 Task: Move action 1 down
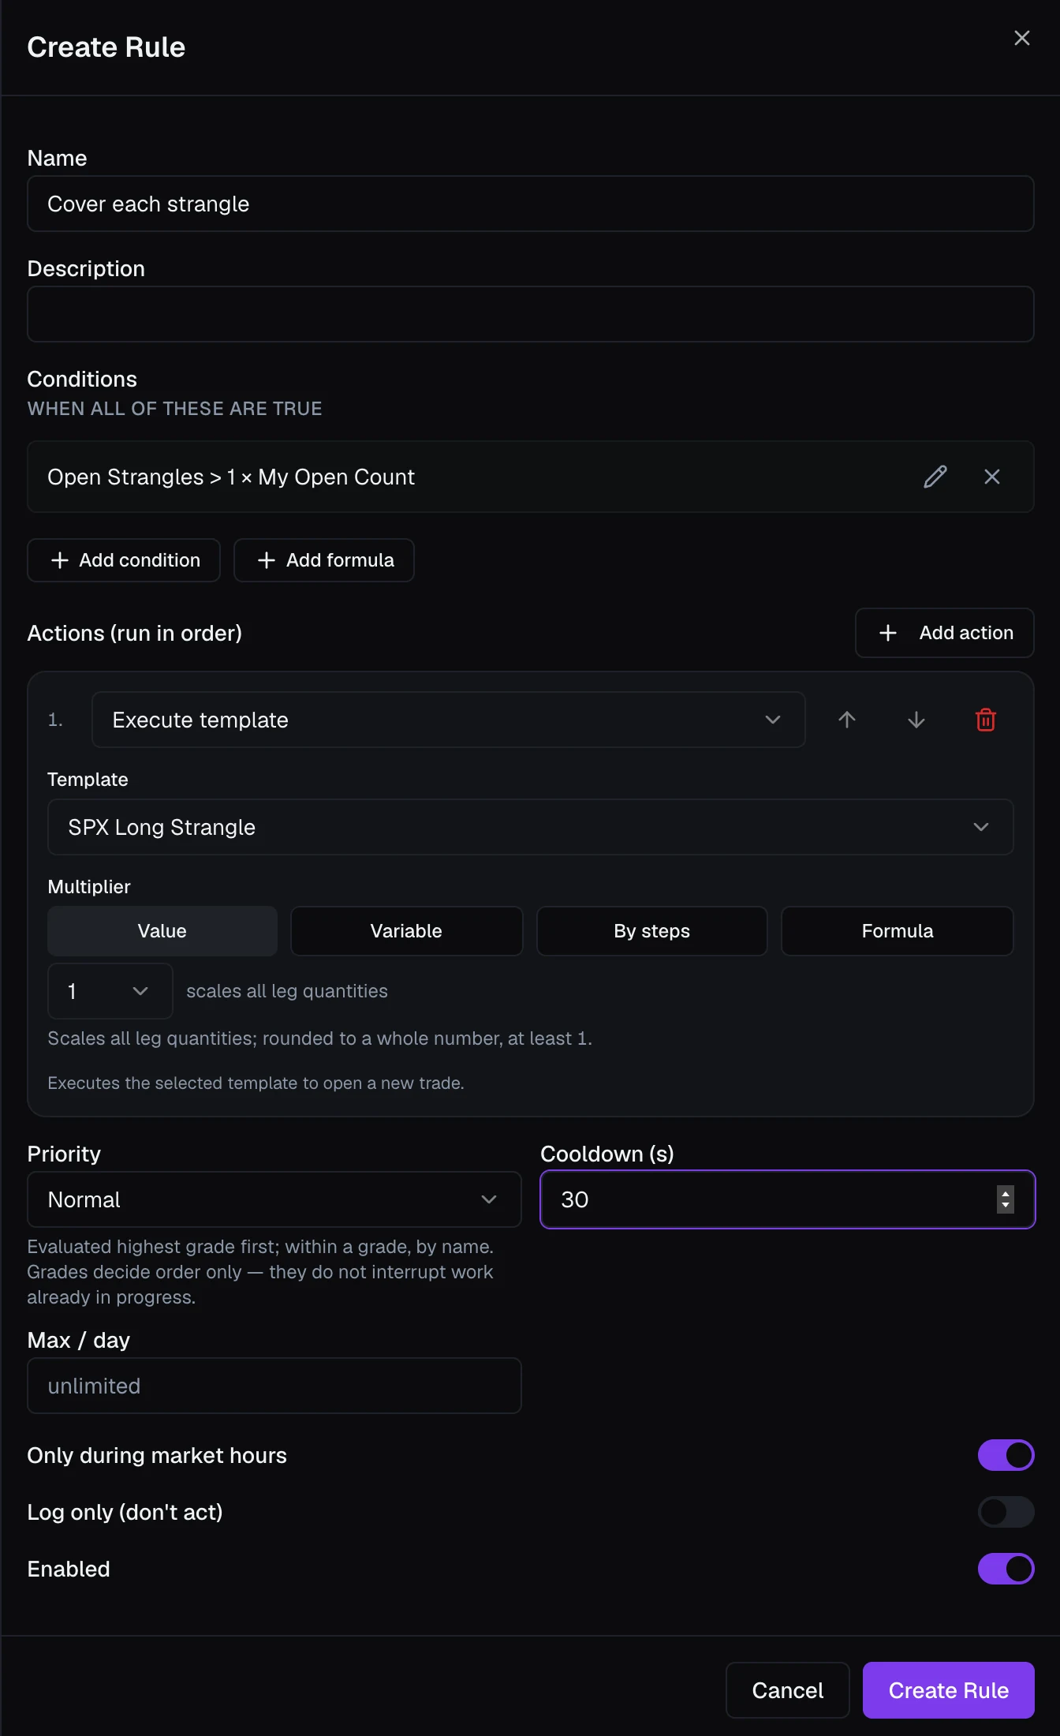[x=916, y=720]
